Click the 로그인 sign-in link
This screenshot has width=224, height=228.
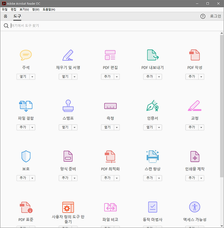tap(215, 16)
